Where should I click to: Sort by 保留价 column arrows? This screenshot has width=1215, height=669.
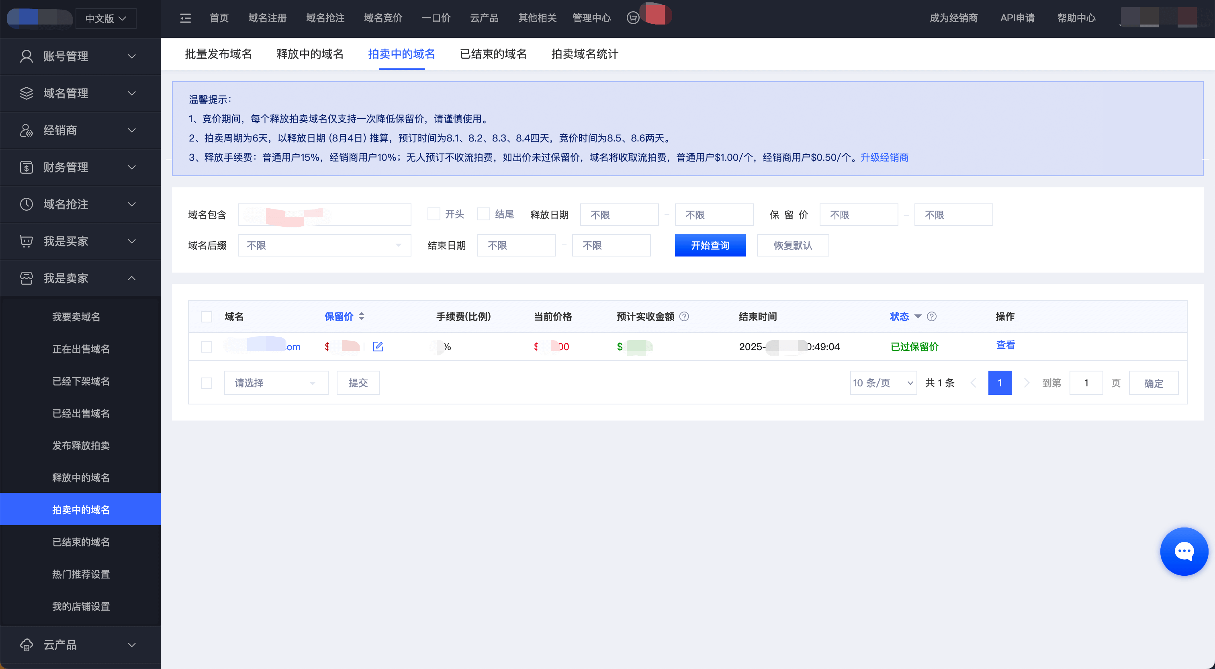pos(361,316)
